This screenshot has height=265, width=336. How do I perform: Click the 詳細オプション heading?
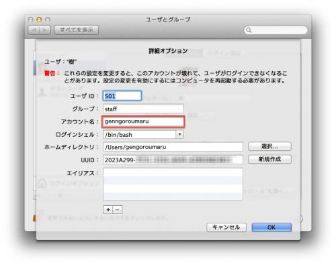point(168,51)
